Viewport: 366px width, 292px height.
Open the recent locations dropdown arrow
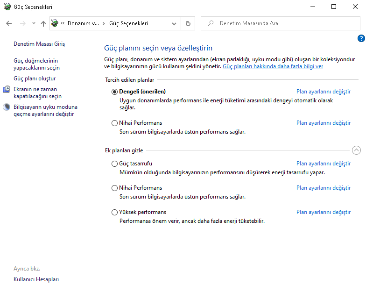[34, 23]
